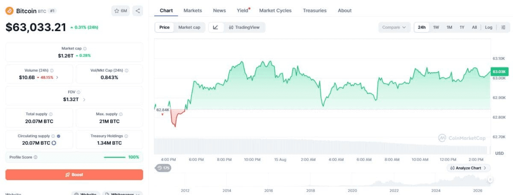Screen dimensions: 513x195
Task: Click Treasury Holdings info icon
Action: click(x=127, y=136)
